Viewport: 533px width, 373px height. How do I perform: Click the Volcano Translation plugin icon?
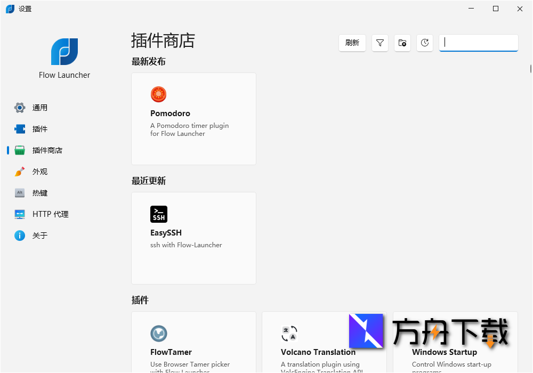[288, 333]
